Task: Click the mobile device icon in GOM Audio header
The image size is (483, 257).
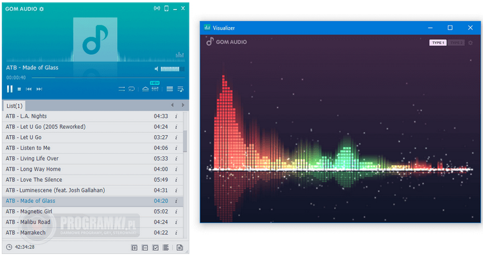Action: [x=166, y=8]
